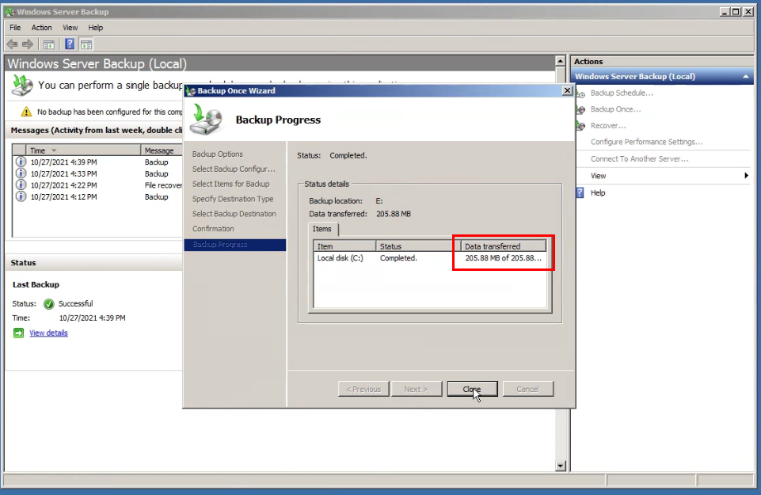Collapse the Windows Server Backup (Local) actions section
761x495 pixels.
746,77
